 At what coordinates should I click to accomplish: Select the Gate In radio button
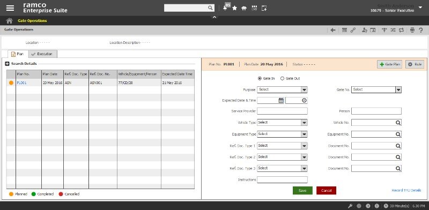point(260,78)
